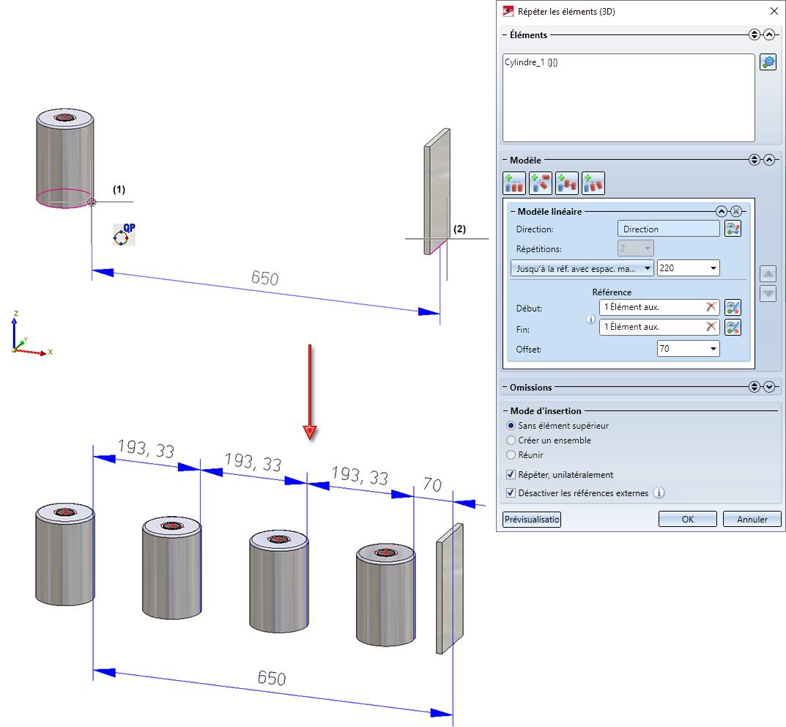Choose the Réunir insertion mode
786x727 pixels.
[x=511, y=455]
